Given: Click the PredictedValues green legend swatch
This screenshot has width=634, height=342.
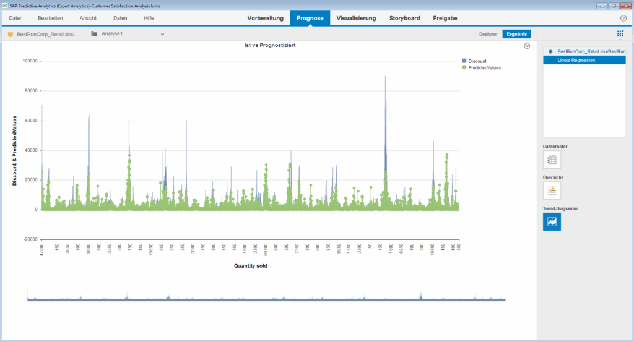Looking at the screenshot, I should point(464,68).
